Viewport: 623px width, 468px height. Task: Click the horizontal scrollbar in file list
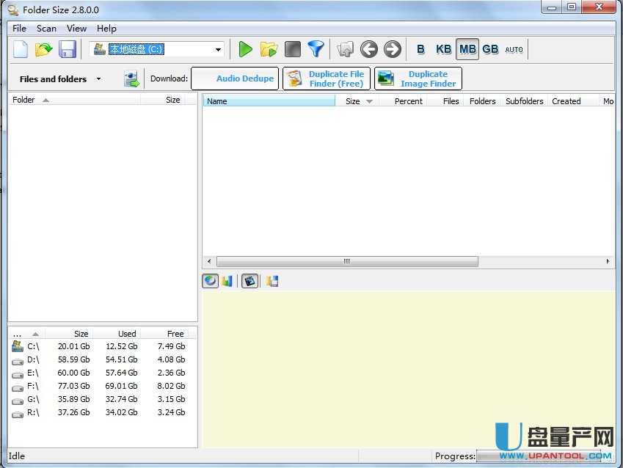347,261
